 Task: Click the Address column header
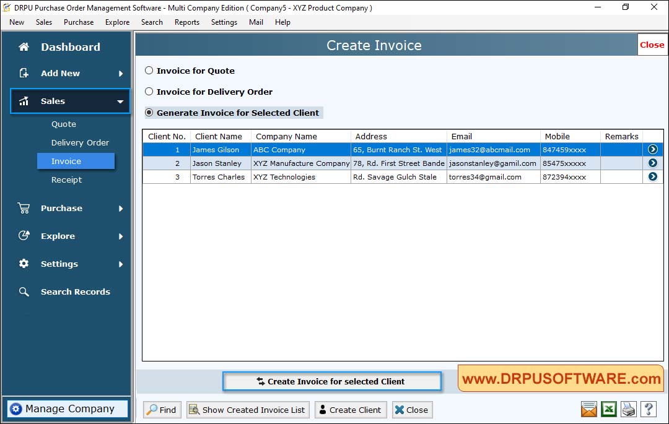[x=399, y=136]
